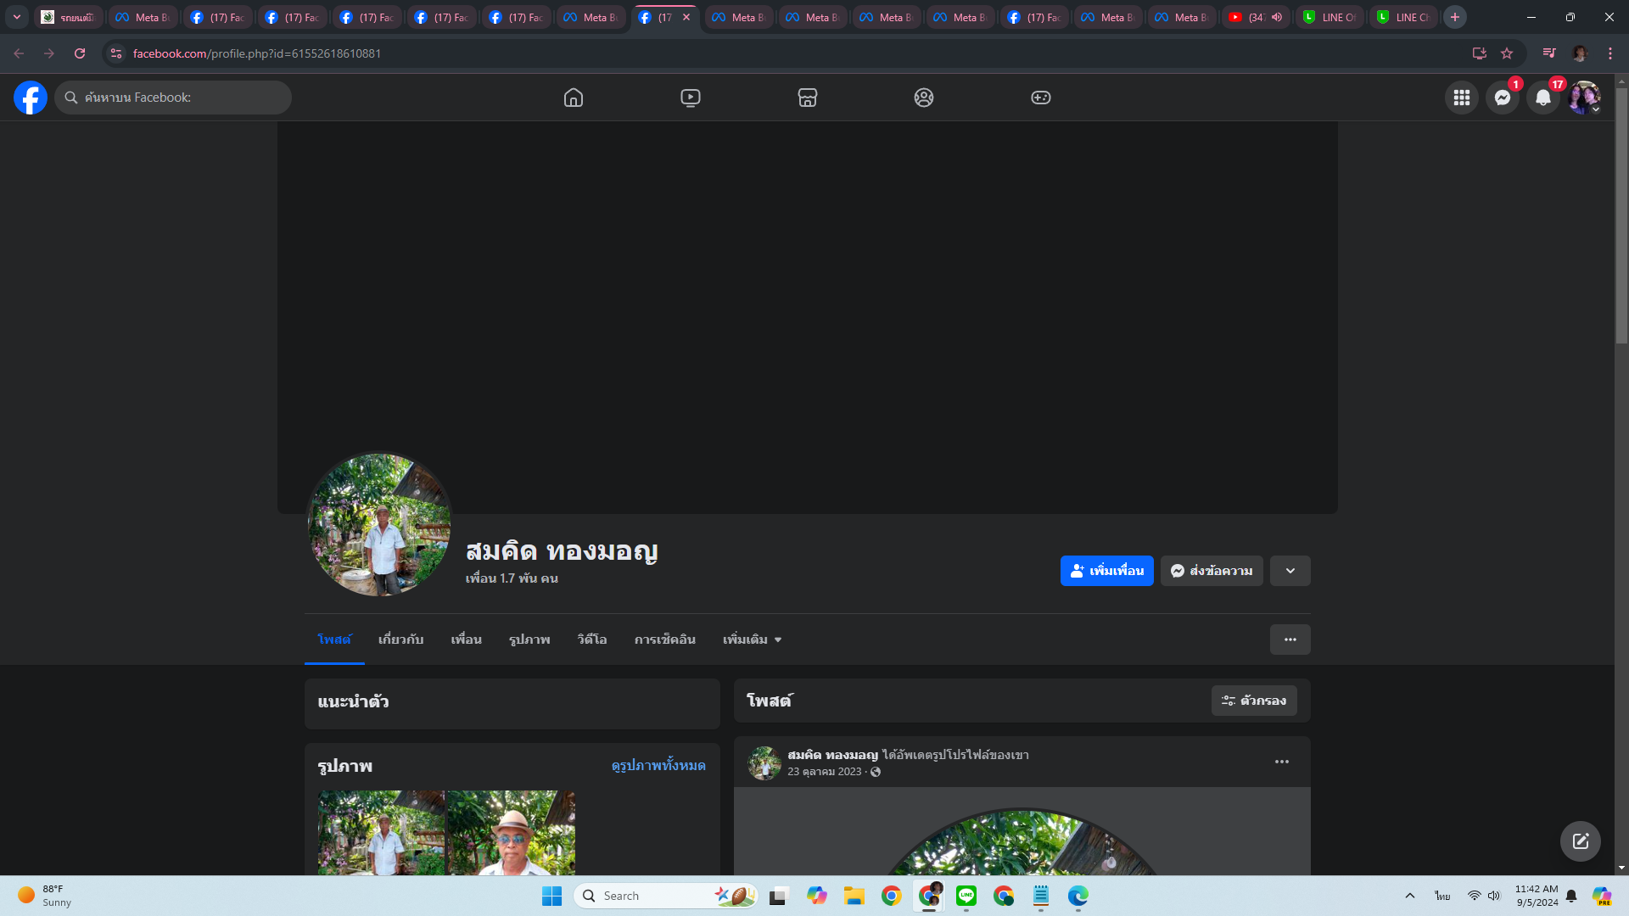Image resolution: width=1629 pixels, height=916 pixels.
Task: Switch to the เกี่ยวกับ tab
Action: pyautogui.click(x=400, y=640)
